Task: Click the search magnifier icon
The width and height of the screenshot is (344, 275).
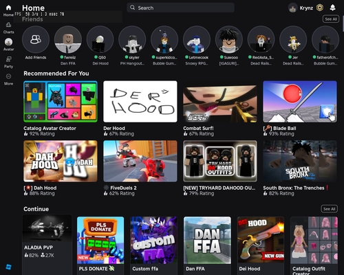Action: point(132,8)
